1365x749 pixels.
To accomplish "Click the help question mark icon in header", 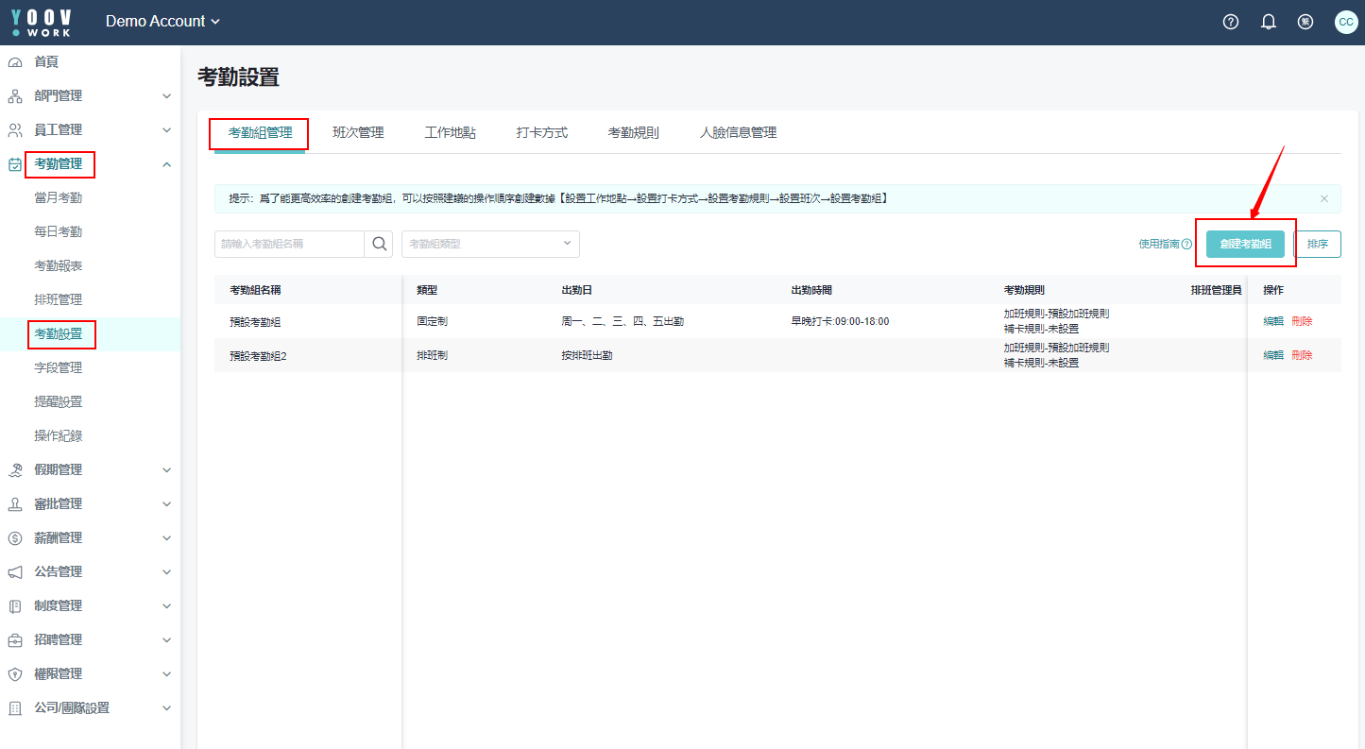I will pos(1230,22).
